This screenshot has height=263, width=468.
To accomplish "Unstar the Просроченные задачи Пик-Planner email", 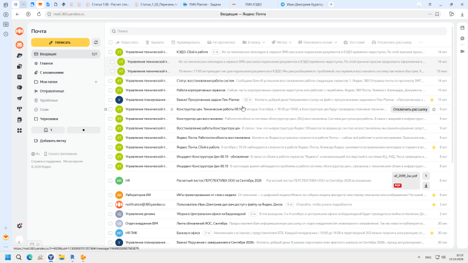I will pos(432,100).
